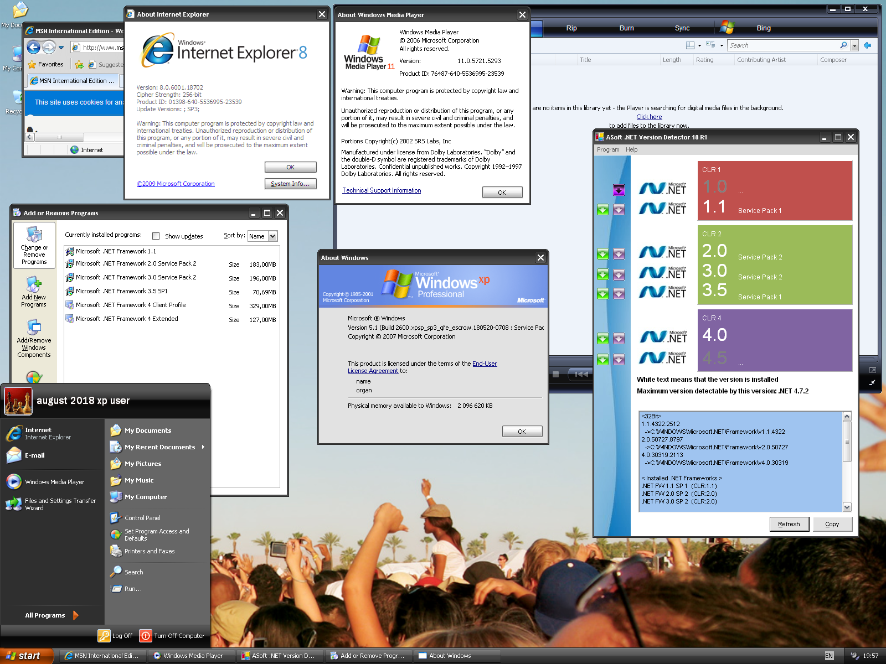Click the green download arrow for .NET 4.5
Viewport: 886px width, 664px height.
pos(603,360)
